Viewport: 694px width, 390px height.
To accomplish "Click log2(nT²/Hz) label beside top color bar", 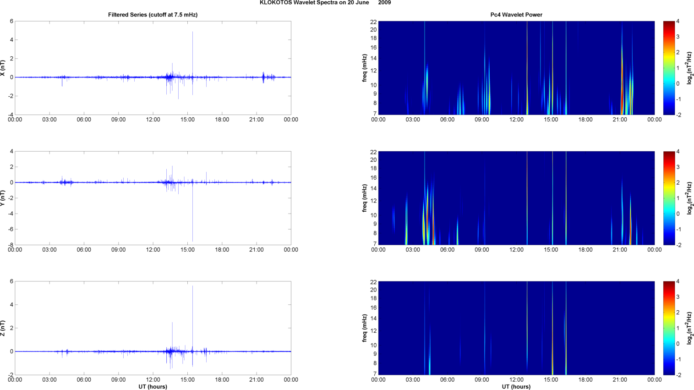I will click(689, 68).
